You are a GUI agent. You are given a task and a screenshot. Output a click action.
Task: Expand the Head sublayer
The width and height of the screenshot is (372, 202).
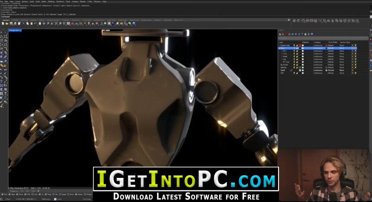click(282, 56)
